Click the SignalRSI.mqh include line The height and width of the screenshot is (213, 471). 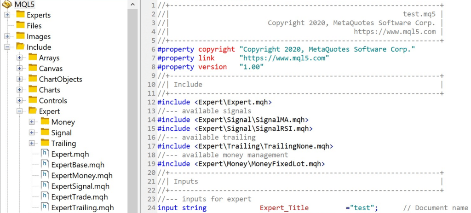tap(235, 128)
